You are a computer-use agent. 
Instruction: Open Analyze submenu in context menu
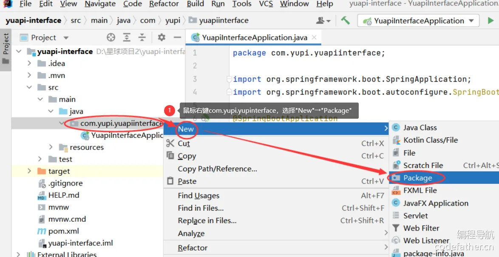276,234
